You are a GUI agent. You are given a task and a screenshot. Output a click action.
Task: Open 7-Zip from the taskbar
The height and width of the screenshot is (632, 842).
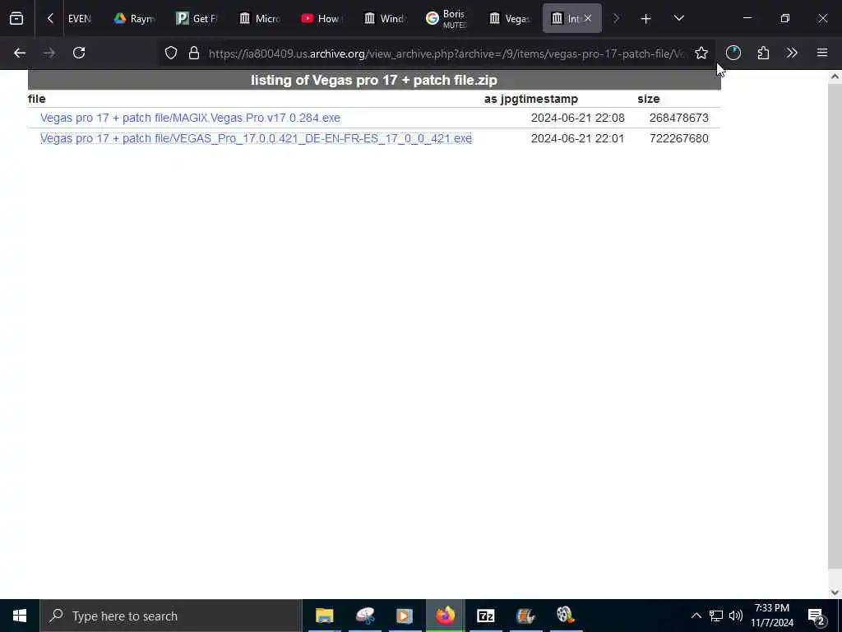pyautogui.click(x=485, y=616)
